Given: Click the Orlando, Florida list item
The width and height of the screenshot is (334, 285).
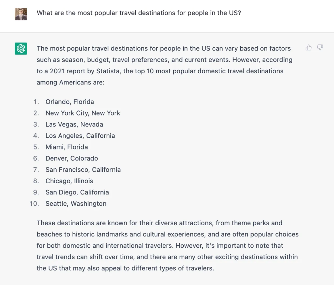Looking at the screenshot, I should point(70,102).
